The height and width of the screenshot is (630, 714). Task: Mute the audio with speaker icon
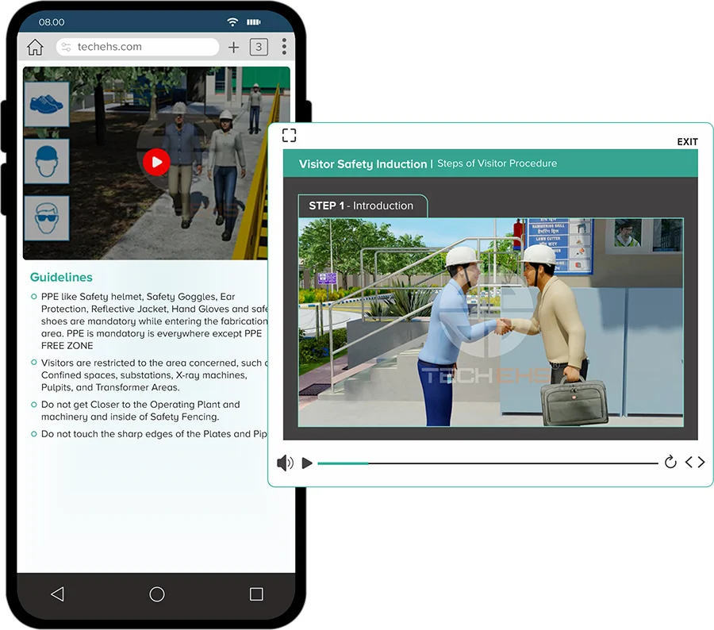click(285, 463)
